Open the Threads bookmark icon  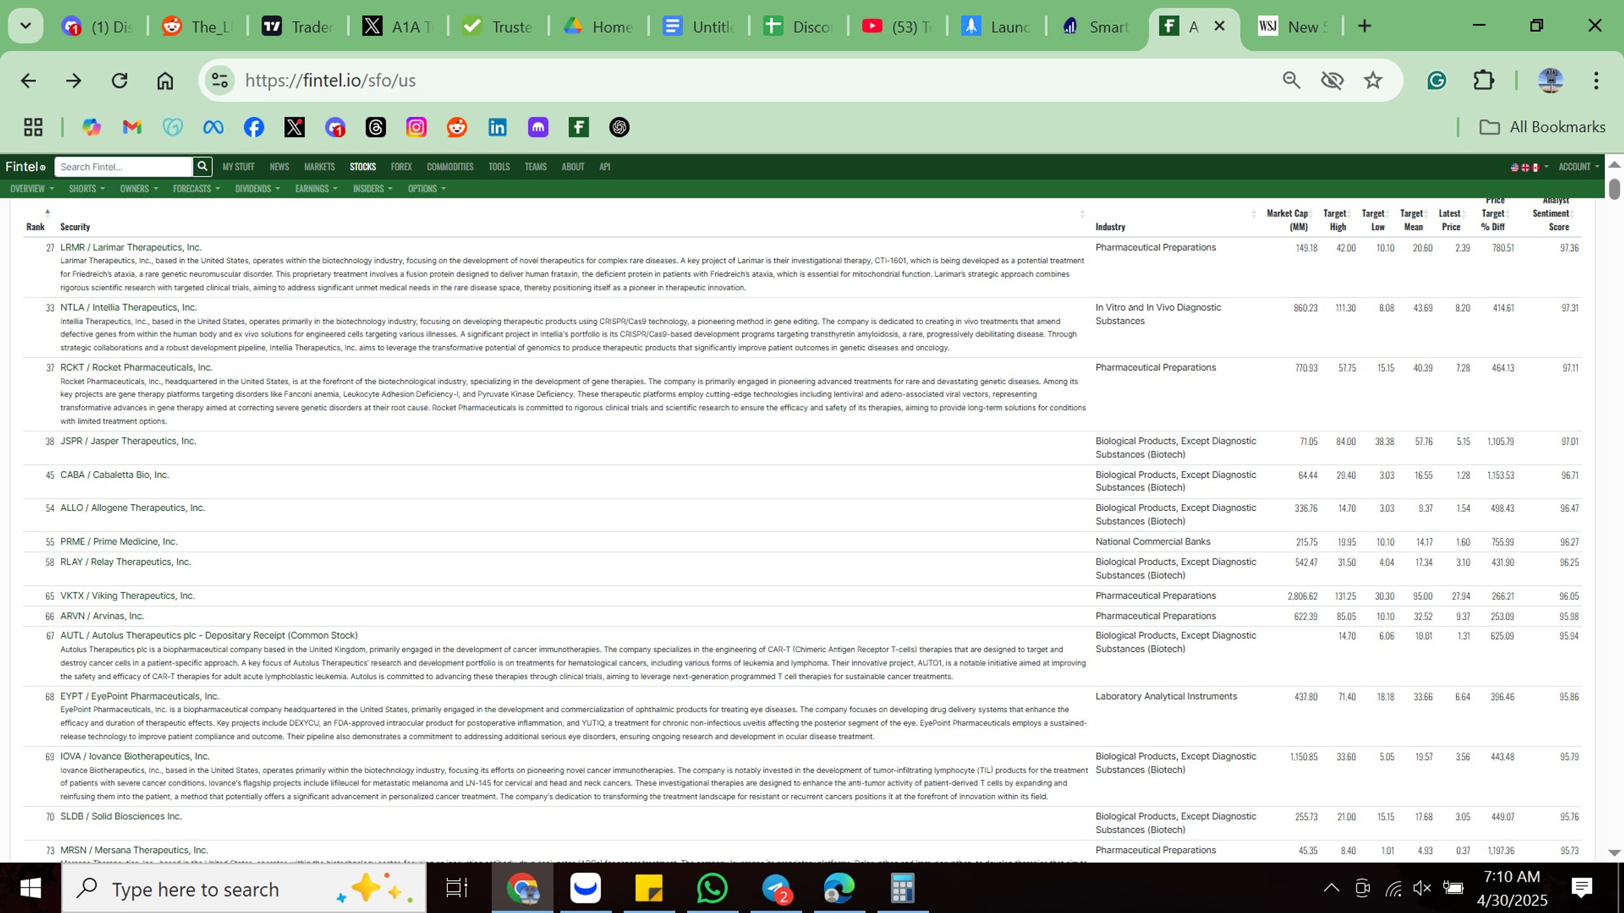[x=376, y=127]
